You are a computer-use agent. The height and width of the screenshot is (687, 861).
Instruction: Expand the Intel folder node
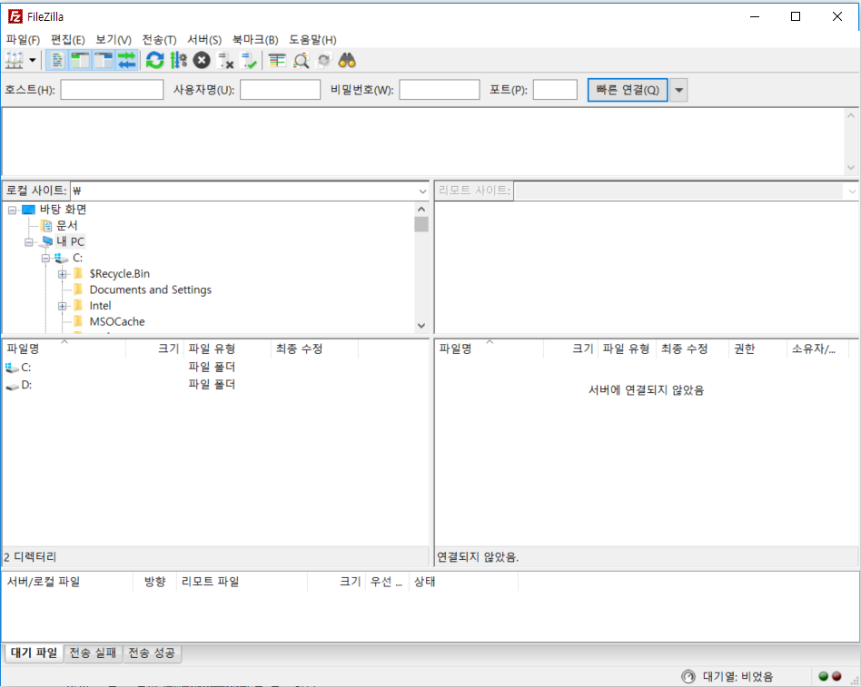(x=62, y=306)
